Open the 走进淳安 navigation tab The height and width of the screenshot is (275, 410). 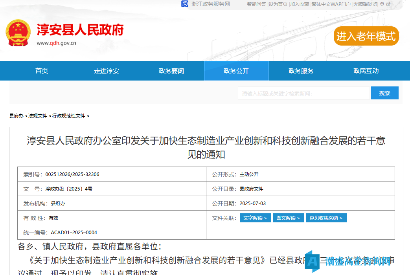107,71
